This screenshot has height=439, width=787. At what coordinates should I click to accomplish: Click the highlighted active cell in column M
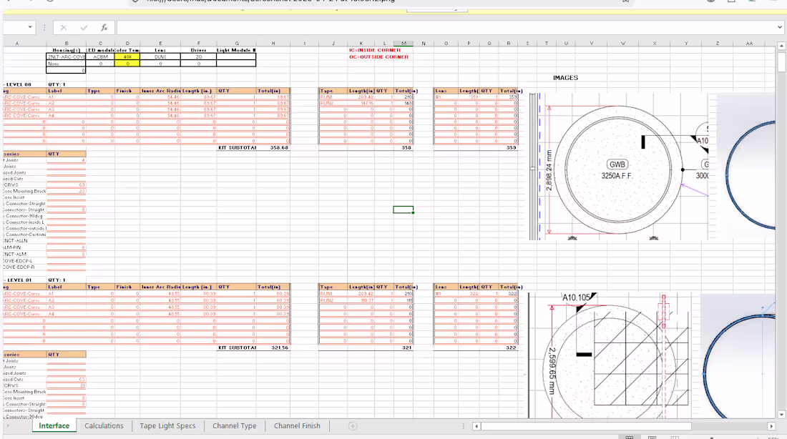point(403,209)
